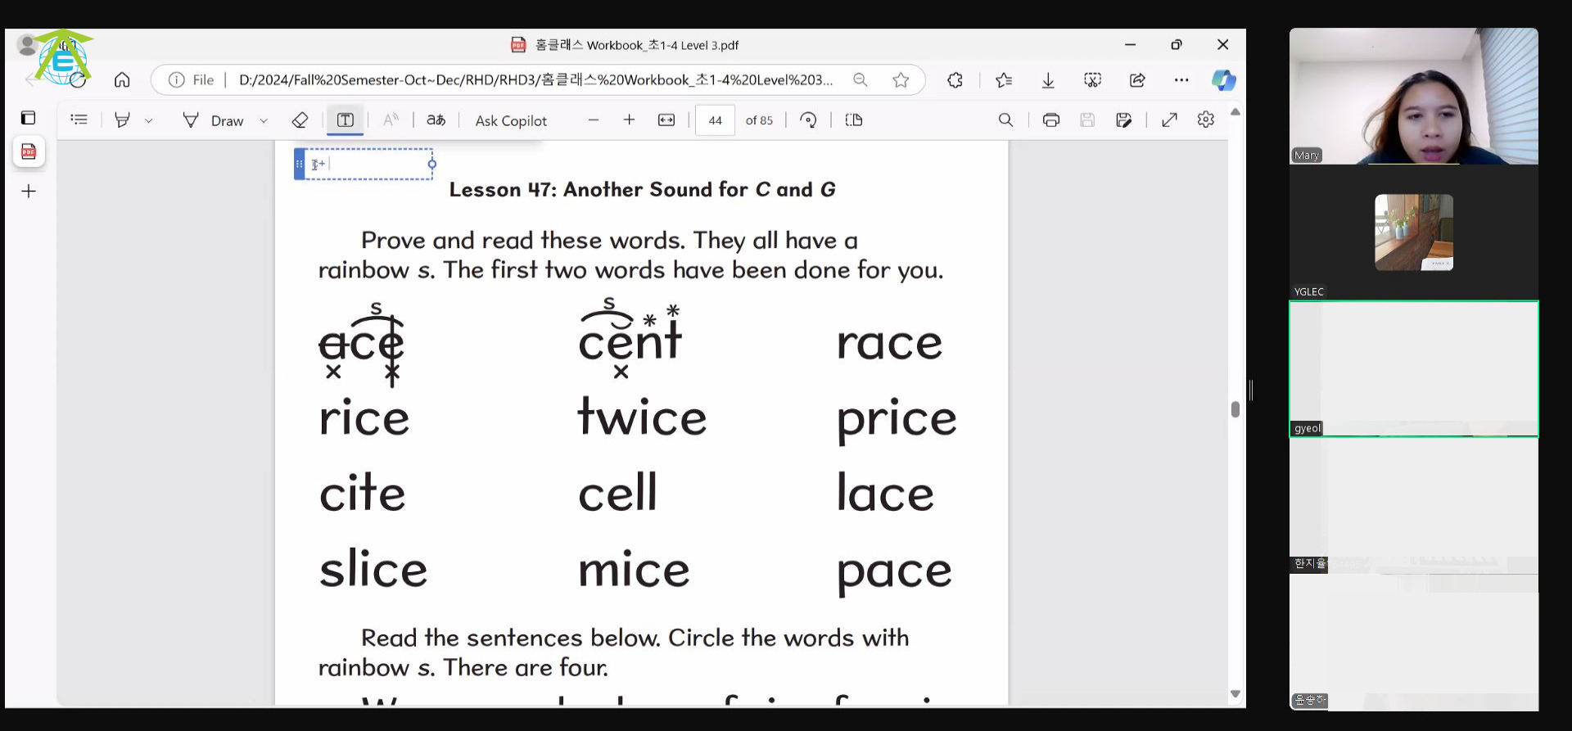The image size is (1572, 731).
Task: Zoom in using the plus button
Action: tap(629, 120)
